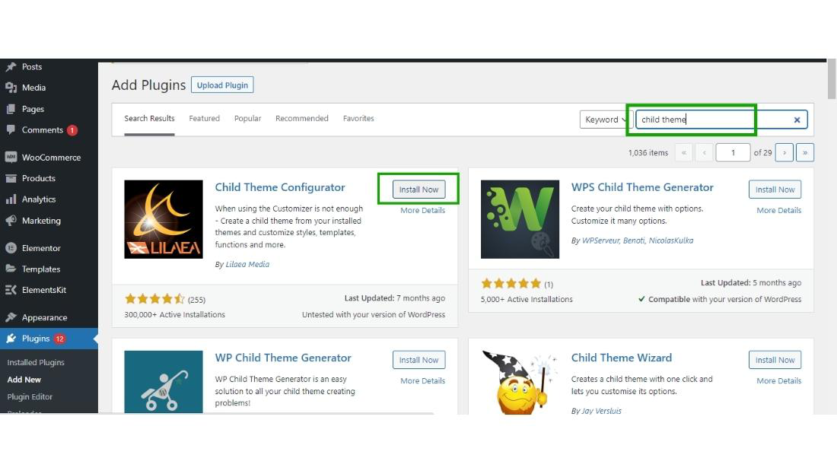
Task: Click the Posts pin icon in sidebar
Action: coord(11,67)
